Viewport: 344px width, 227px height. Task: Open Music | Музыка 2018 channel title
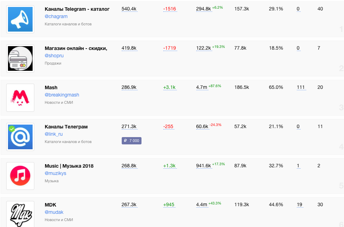coord(69,166)
